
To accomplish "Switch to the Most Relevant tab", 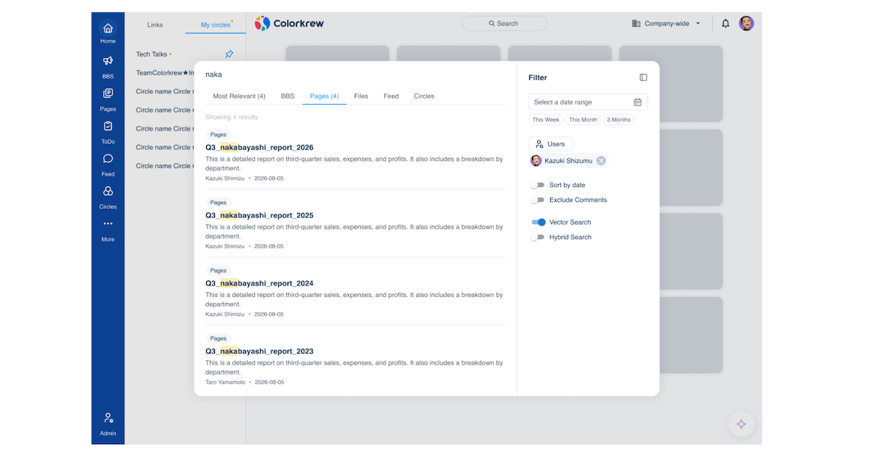I will pyautogui.click(x=239, y=96).
